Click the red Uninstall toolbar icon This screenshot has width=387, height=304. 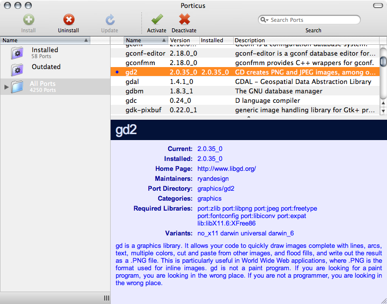point(68,19)
